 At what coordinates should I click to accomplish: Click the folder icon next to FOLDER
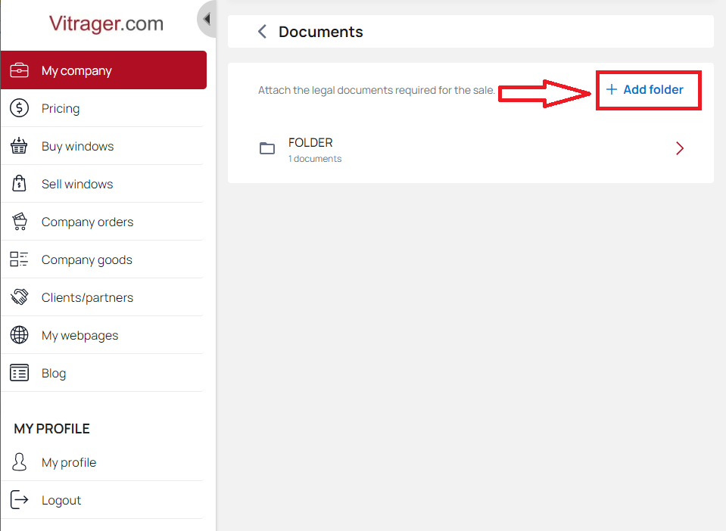point(267,148)
